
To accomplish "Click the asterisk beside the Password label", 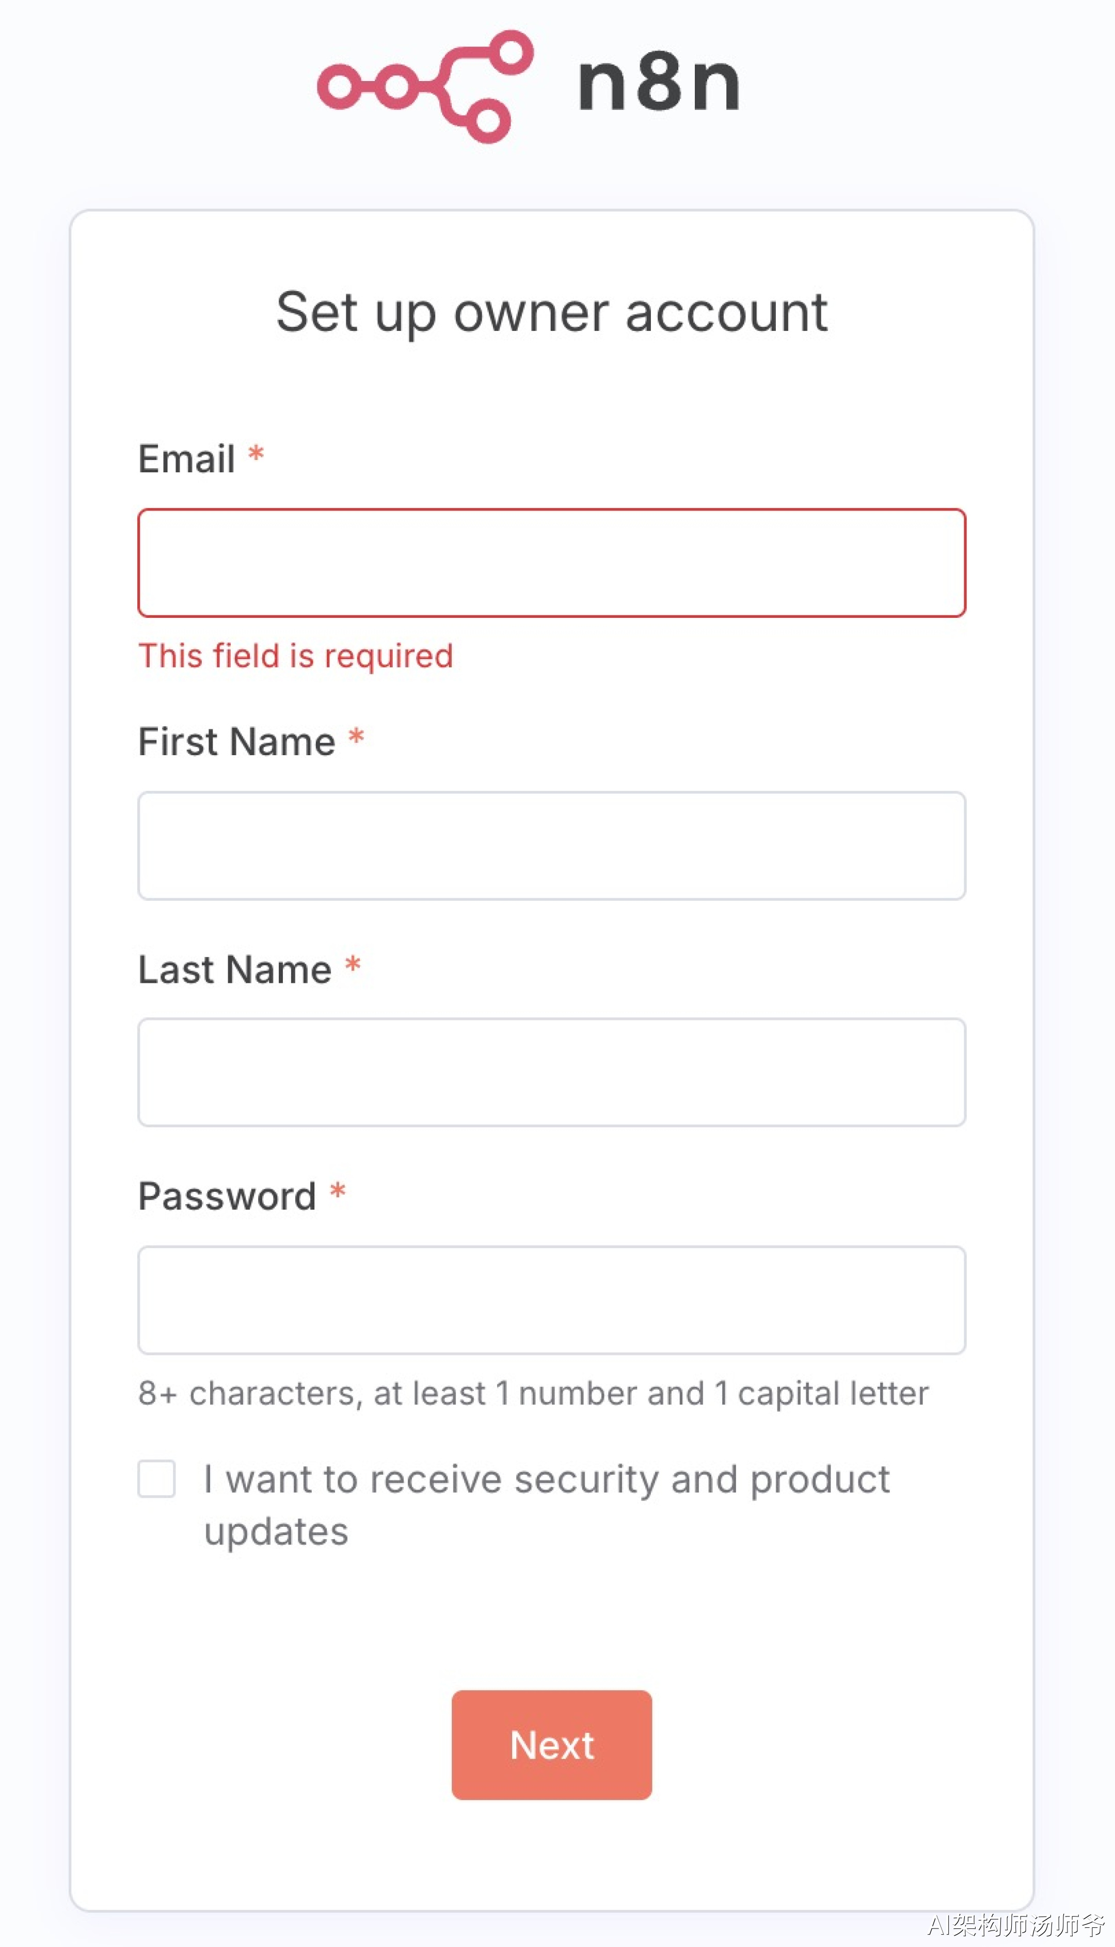I will click(x=338, y=1191).
